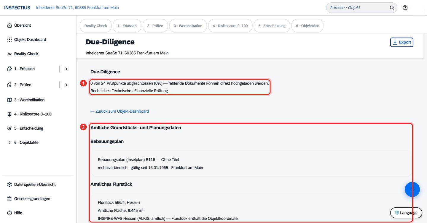Select Übersicht in the sidebar

click(23, 25)
